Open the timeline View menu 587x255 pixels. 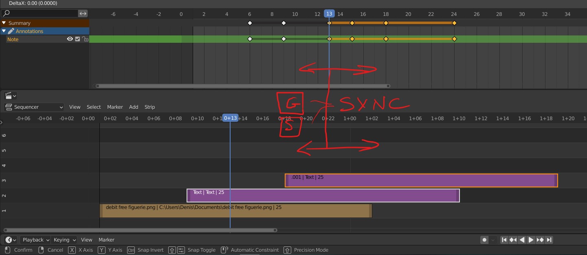[x=86, y=240]
